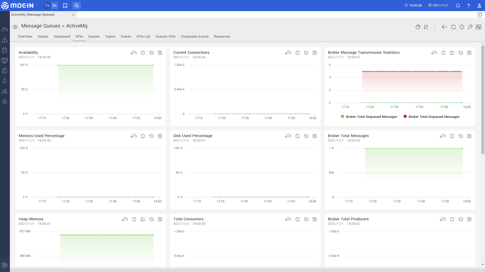
Task: Select the Details tab
Action: pos(43,37)
